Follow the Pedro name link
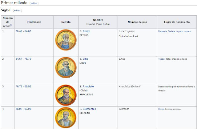The width and height of the screenshot is (197, 129). 86,31
